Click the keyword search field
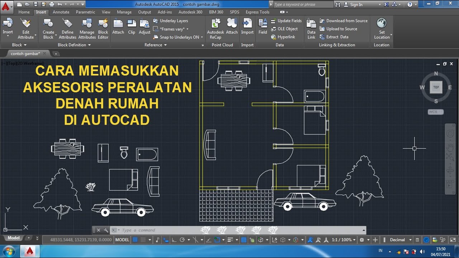459x258 pixels. (x=303, y=4)
